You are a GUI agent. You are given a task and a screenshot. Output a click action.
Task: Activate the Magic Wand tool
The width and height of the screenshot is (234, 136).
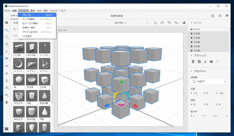pyautogui.click(x=6, y=52)
